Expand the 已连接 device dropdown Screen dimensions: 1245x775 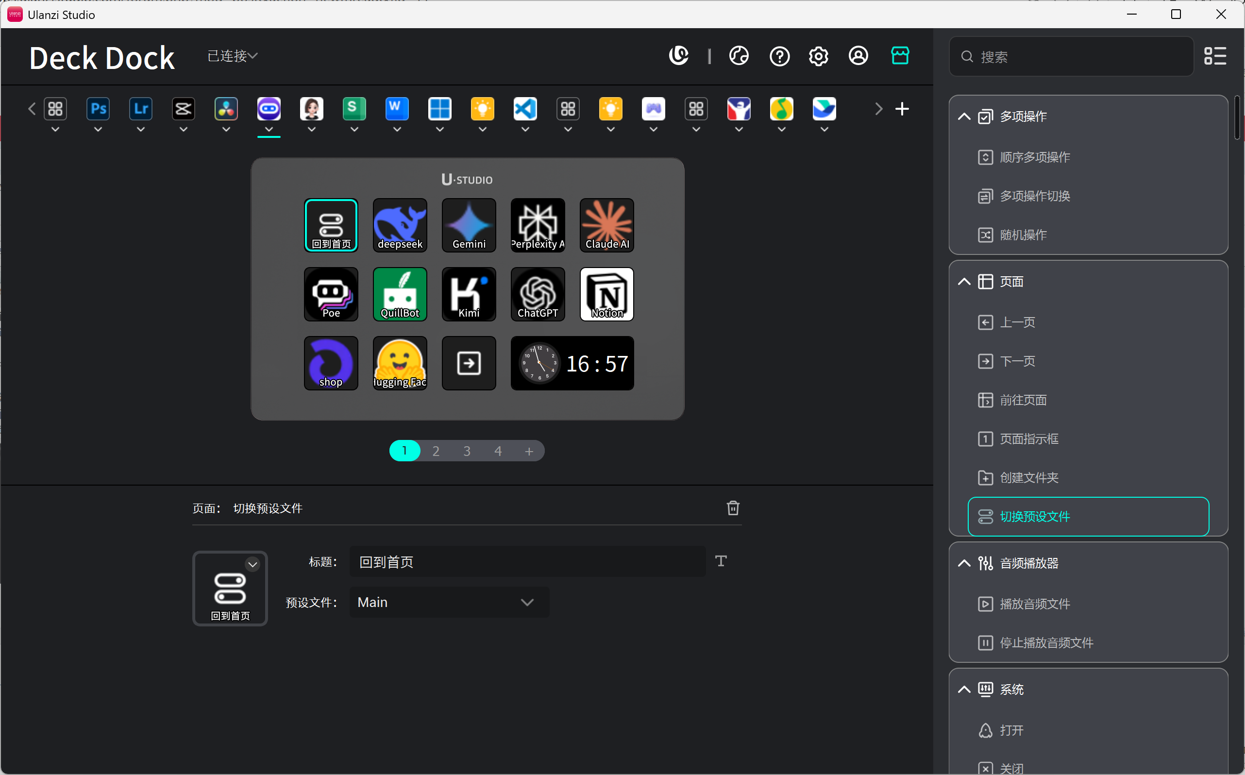(233, 55)
